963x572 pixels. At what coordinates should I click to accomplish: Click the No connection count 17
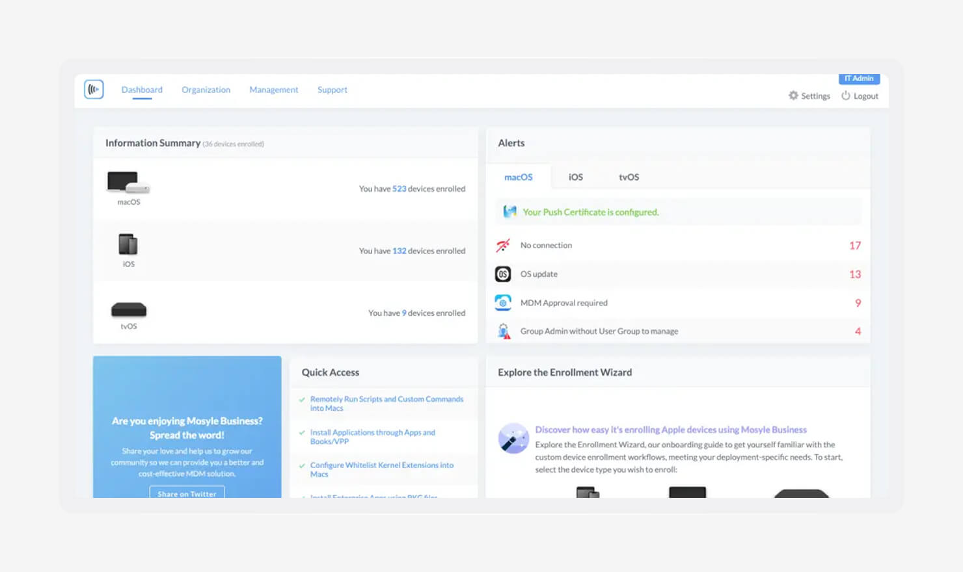[855, 246]
